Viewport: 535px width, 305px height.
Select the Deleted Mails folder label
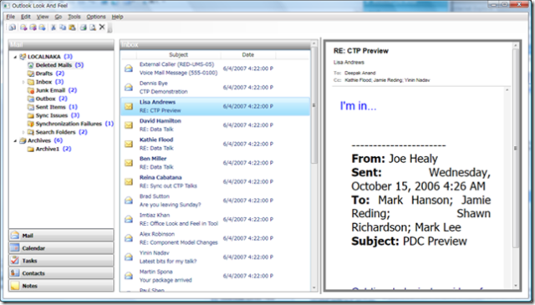click(53, 65)
